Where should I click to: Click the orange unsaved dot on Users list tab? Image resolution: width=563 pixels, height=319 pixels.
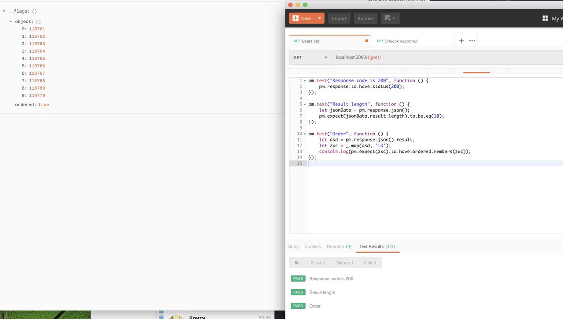[x=366, y=41]
